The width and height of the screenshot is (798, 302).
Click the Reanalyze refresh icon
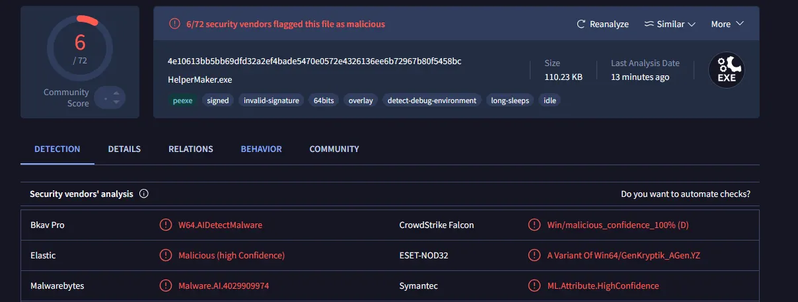pyautogui.click(x=581, y=24)
